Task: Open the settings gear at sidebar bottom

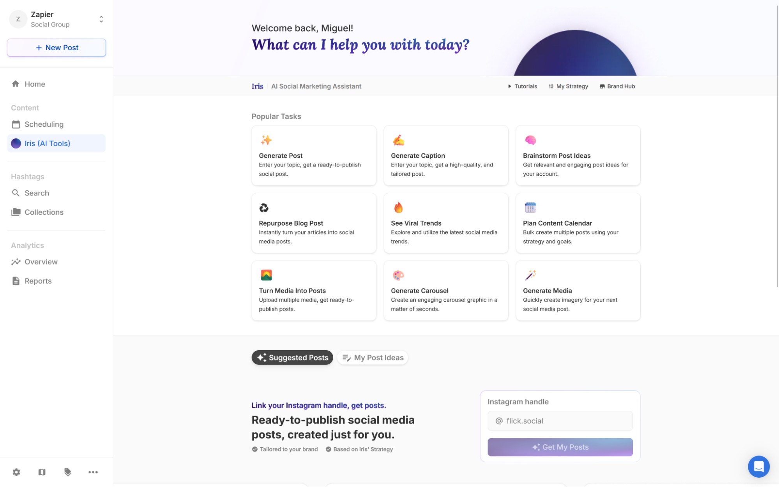Action: tap(16, 472)
